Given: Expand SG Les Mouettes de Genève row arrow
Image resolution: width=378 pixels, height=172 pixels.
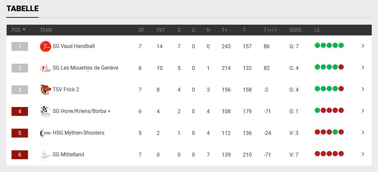Looking at the screenshot, I should click(363, 68).
